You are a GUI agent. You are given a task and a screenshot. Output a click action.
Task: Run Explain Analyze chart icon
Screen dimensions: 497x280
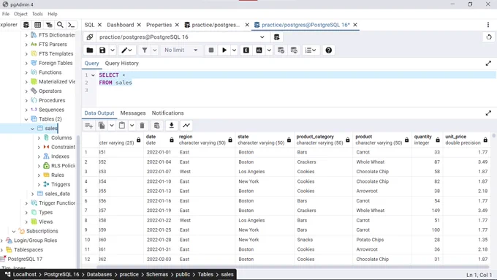click(x=259, y=50)
